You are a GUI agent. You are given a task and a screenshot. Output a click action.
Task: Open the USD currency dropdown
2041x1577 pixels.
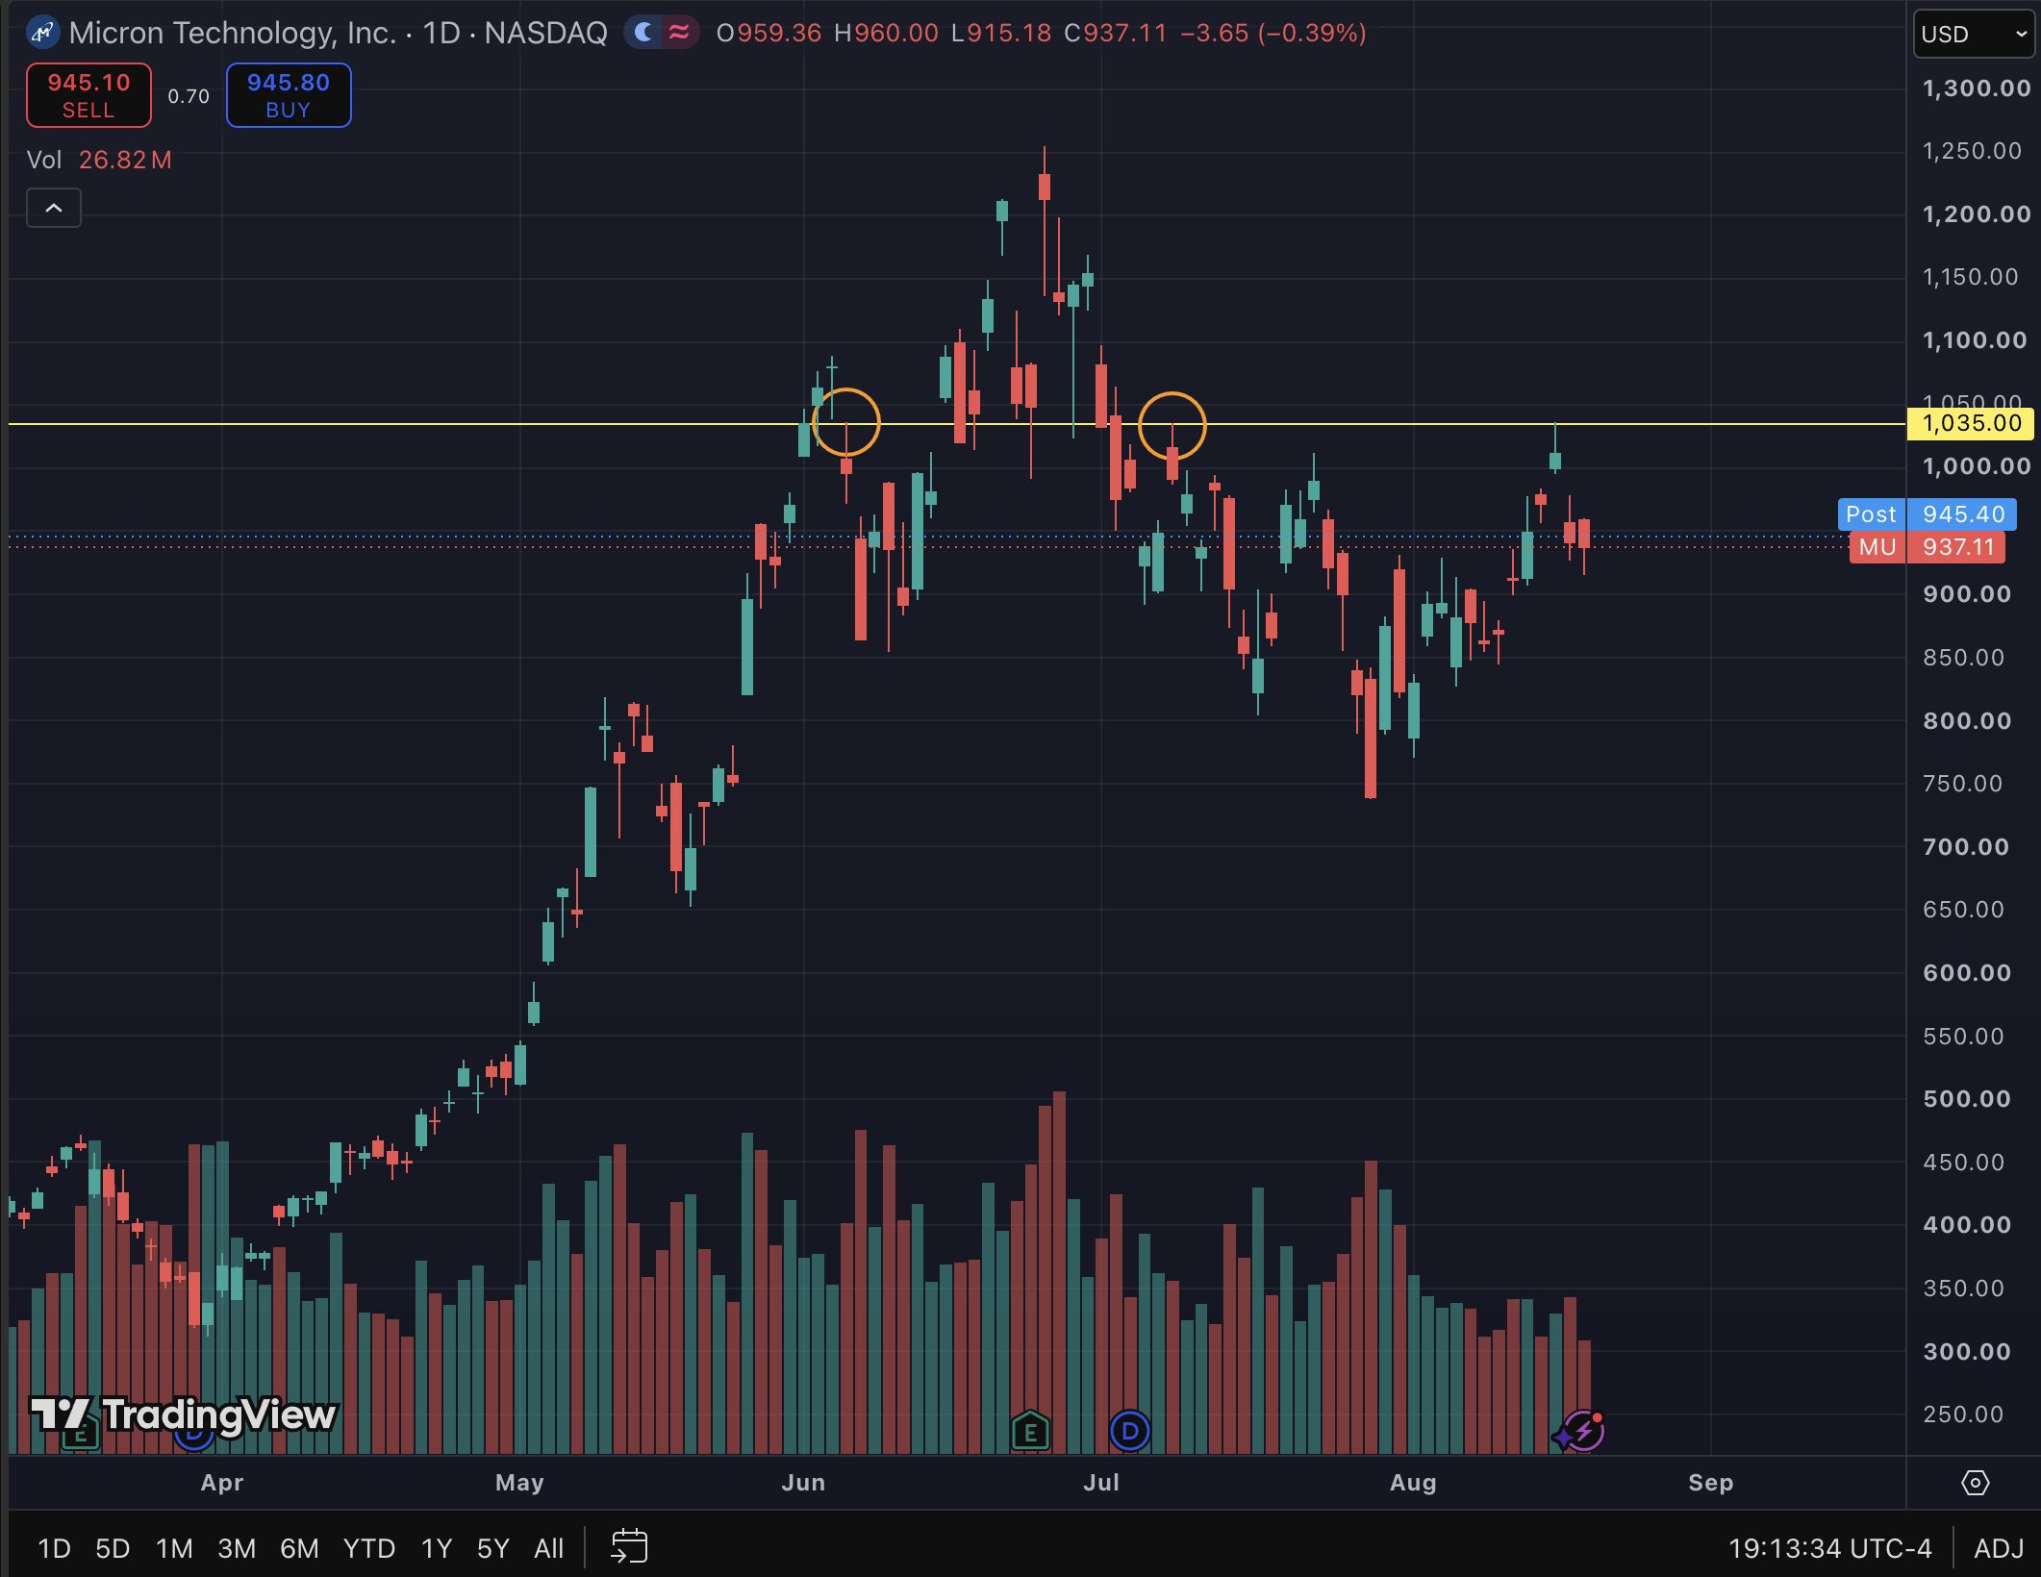click(x=1975, y=35)
